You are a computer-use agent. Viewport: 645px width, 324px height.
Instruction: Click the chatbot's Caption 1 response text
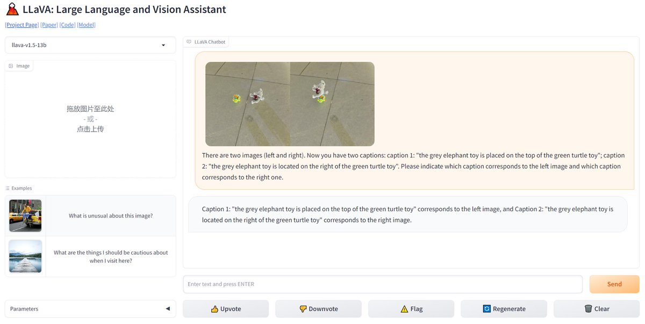407,214
